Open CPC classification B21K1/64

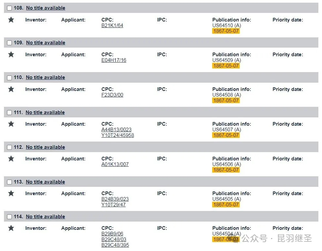click(x=112, y=25)
